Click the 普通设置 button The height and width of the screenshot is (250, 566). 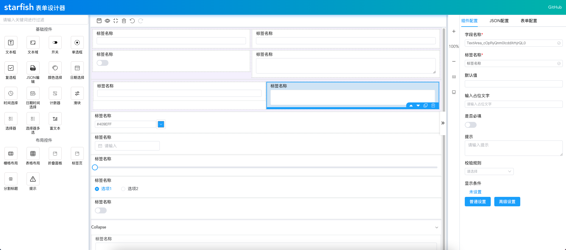point(477,202)
